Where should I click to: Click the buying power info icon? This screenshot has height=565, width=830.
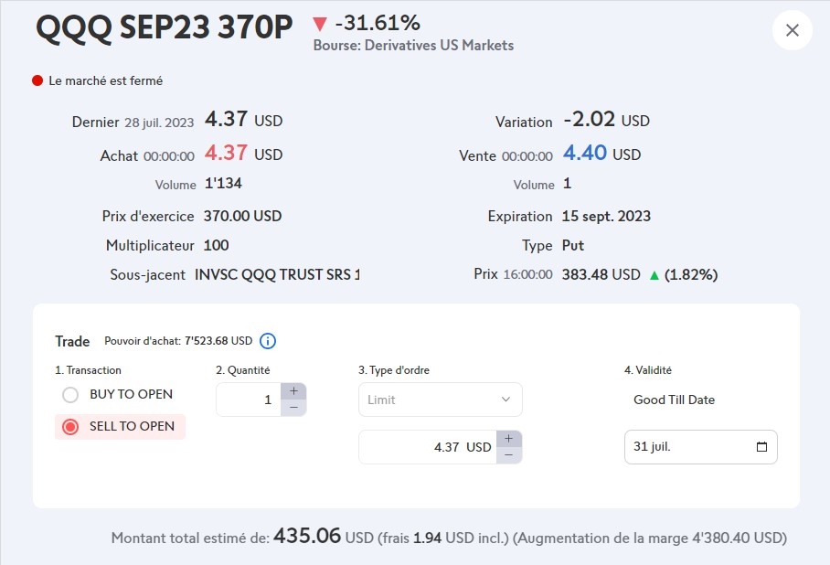point(268,341)
